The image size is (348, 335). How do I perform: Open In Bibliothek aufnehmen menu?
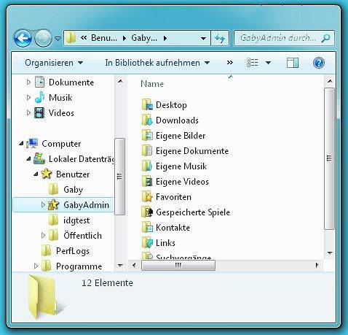point(157,63)
